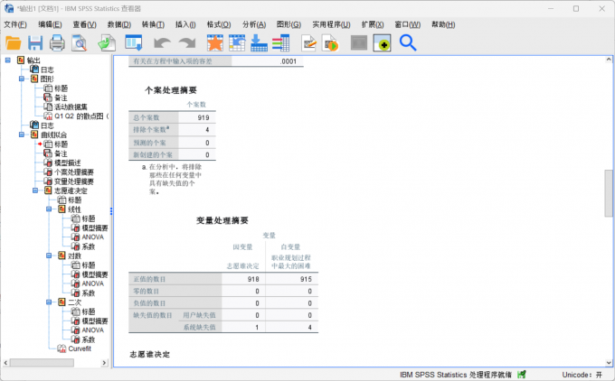Click the Recall recent dialogs icon
Screen dimensions: 615x381
(x=134, y=42)
